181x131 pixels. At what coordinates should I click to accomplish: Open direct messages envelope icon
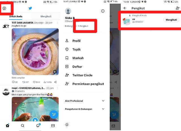click(x=53, y=126)
